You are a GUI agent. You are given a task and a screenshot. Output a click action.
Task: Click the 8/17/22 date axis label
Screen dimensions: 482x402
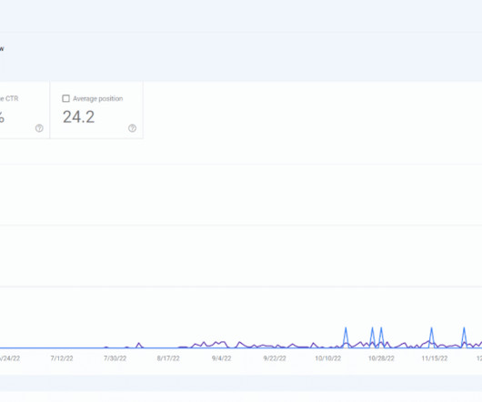click(x=168, y=358)
